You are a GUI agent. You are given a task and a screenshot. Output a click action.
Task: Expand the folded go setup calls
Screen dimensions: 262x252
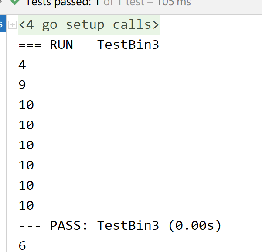(13, 25)
